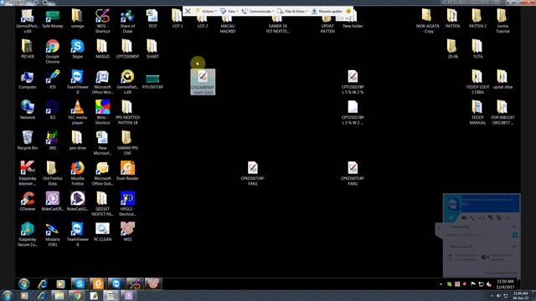Select the Skype desktop shortcut
The width and height of the screenshot is (536, 301).
[78, 49]
